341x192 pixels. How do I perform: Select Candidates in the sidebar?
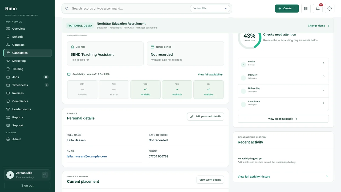coord(27,53)
